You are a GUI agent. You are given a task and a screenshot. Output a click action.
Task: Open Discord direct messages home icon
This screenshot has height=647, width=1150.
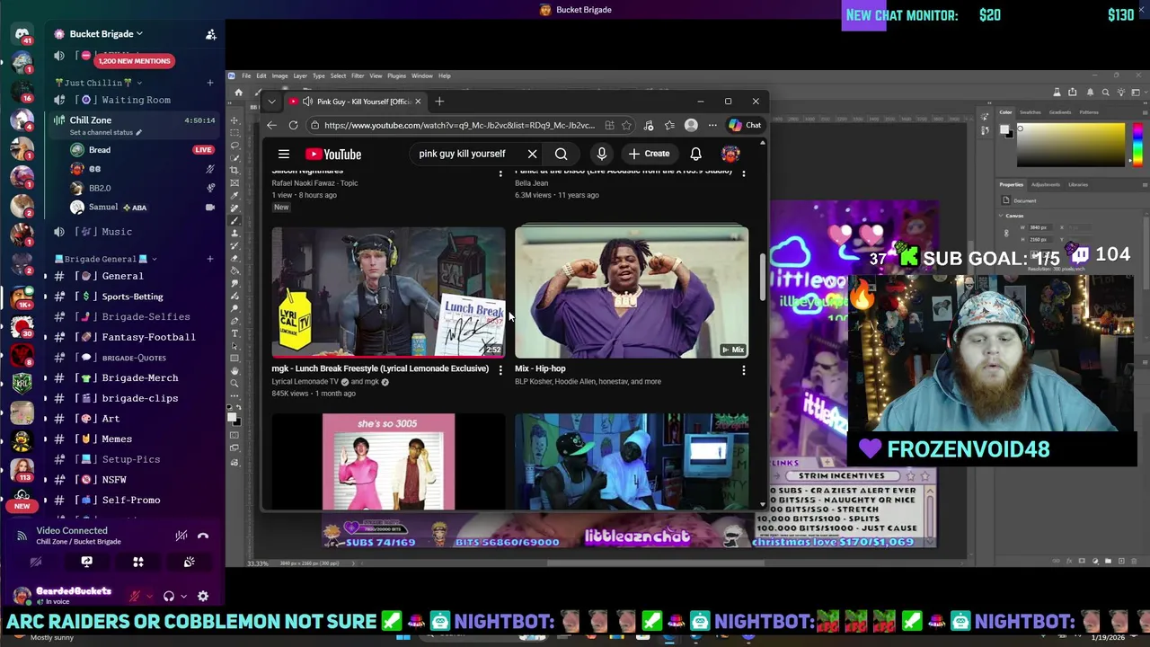(x=22, y=34)
